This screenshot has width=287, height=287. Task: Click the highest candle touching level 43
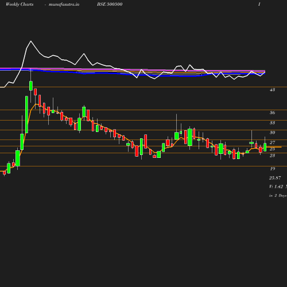coord(31,86)
